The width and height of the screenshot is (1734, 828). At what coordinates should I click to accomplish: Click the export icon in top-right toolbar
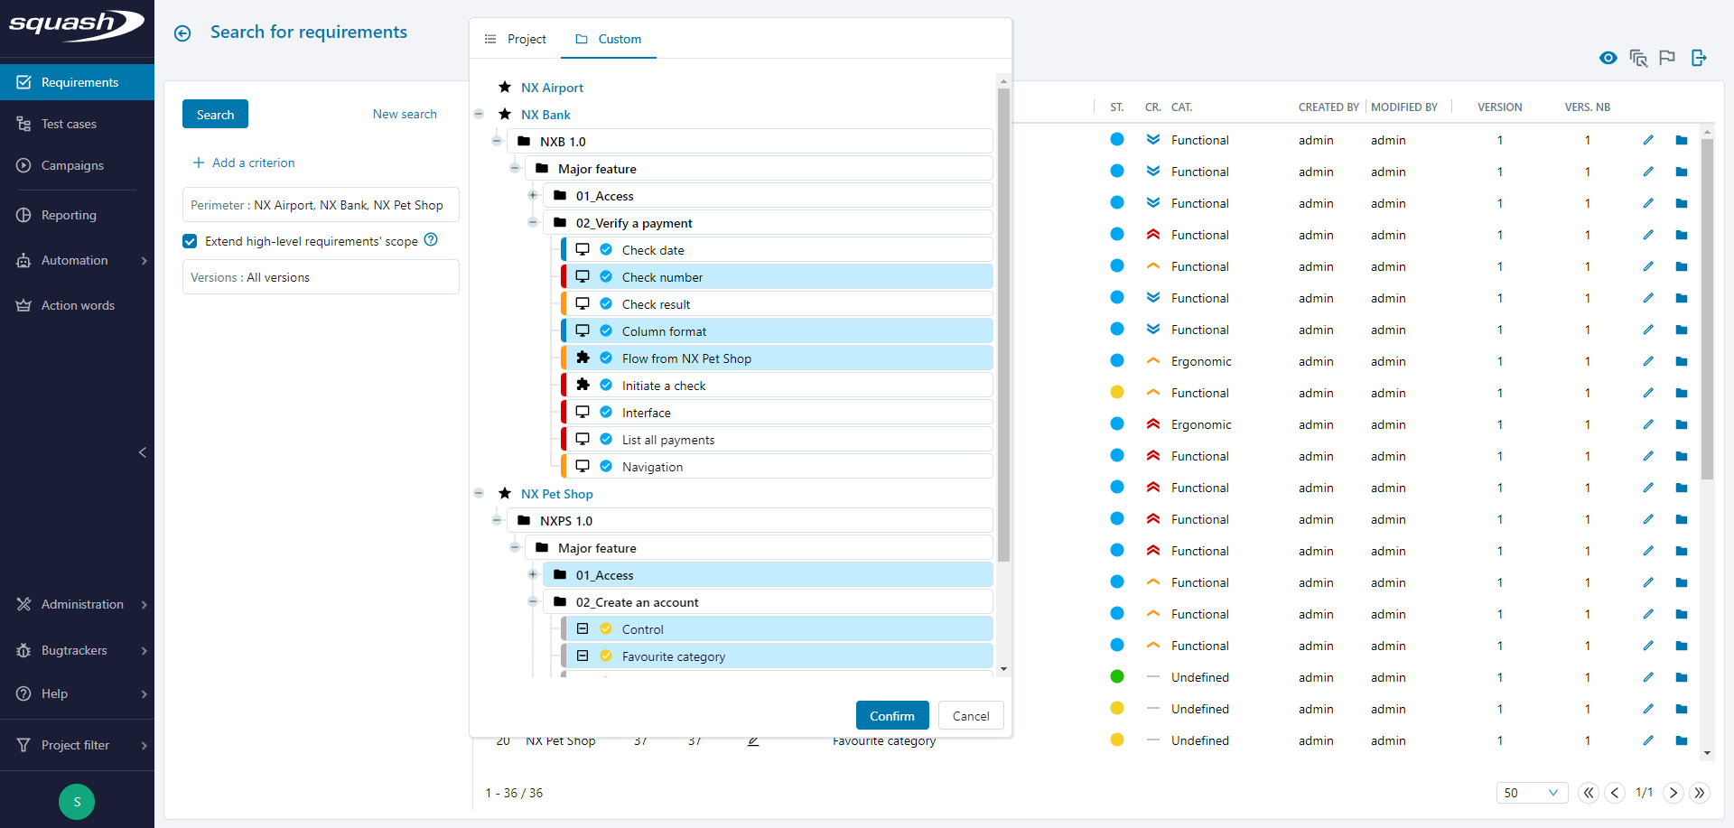tap(1699, 58)
